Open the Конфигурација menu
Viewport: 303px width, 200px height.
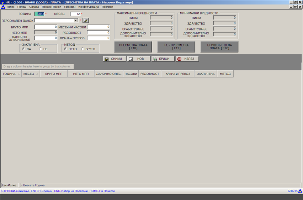pos(89,7)
